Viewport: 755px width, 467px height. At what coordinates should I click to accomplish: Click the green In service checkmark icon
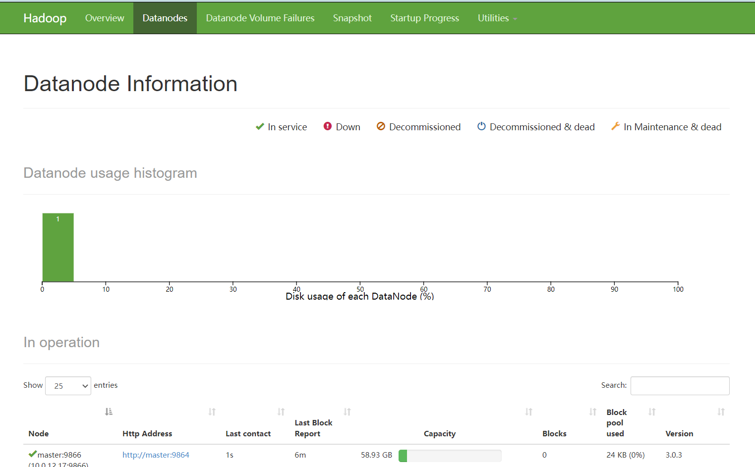point(260,126)
